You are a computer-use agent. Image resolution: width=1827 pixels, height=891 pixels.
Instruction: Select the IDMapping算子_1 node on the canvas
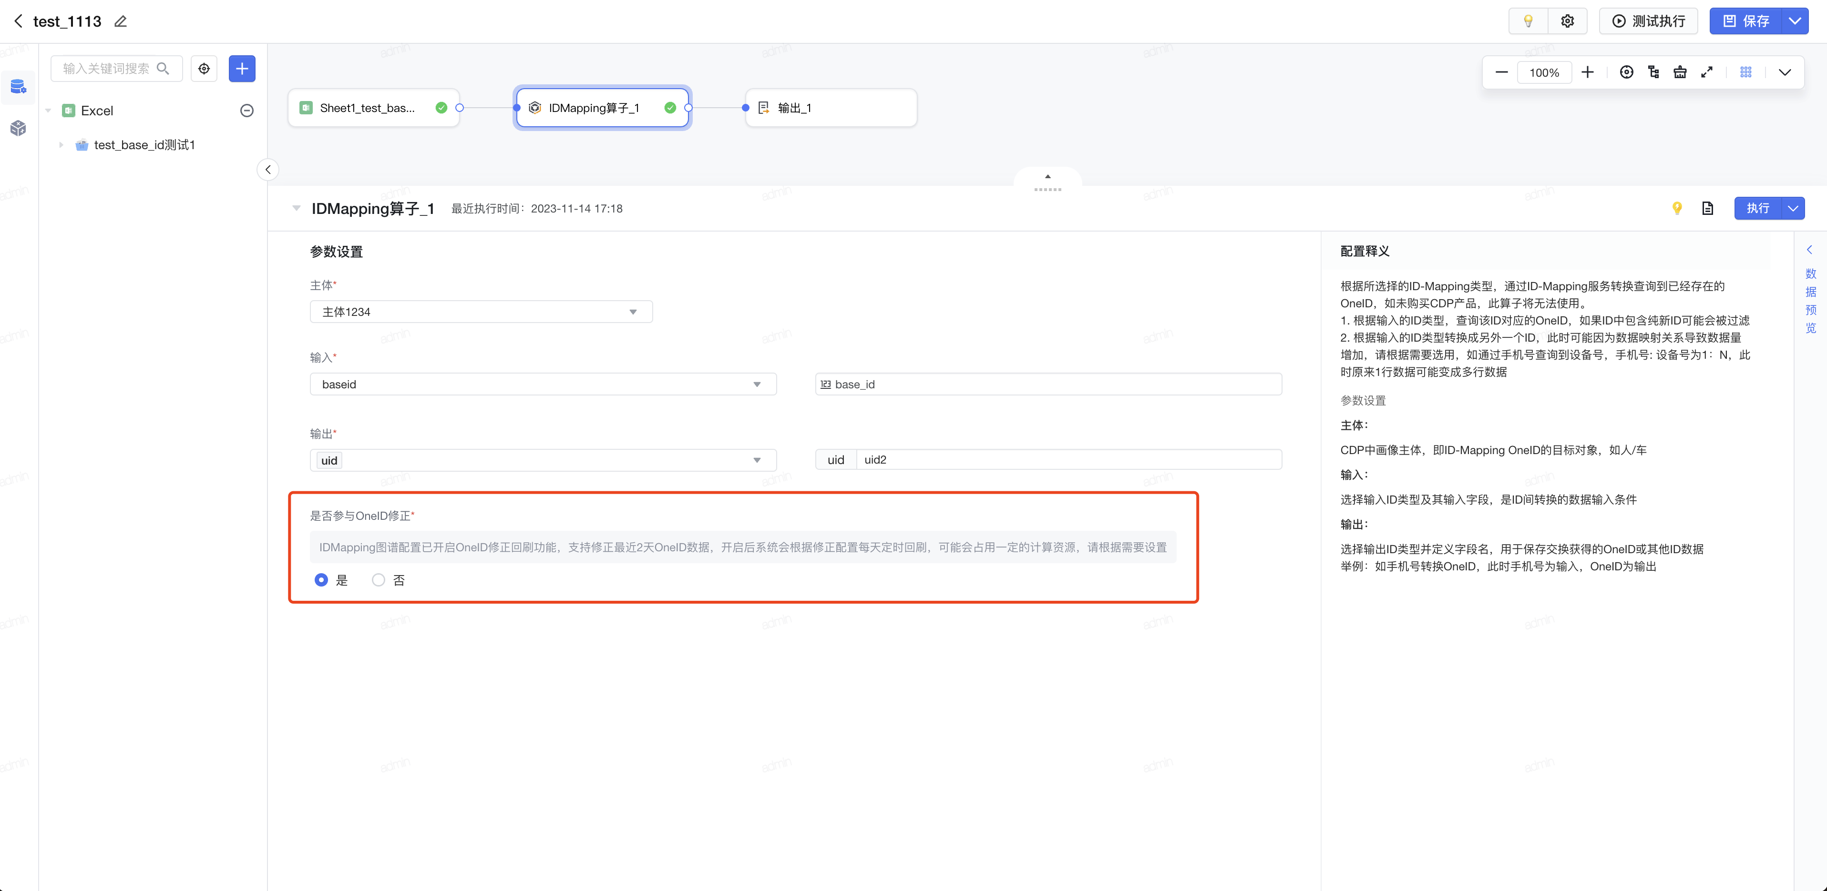(x=602, y=108)
